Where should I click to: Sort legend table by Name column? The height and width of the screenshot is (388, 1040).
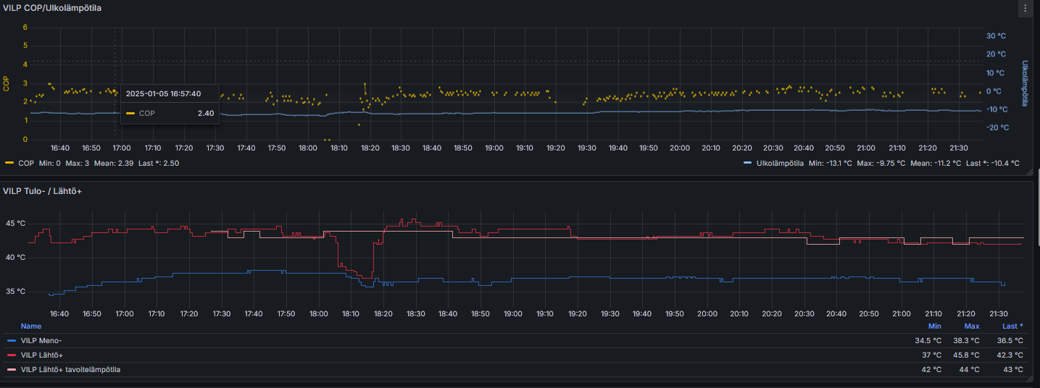coord(31,326)
